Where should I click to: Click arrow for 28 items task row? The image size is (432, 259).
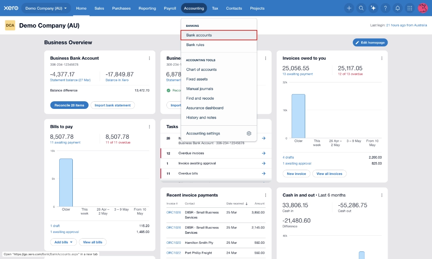264,138
